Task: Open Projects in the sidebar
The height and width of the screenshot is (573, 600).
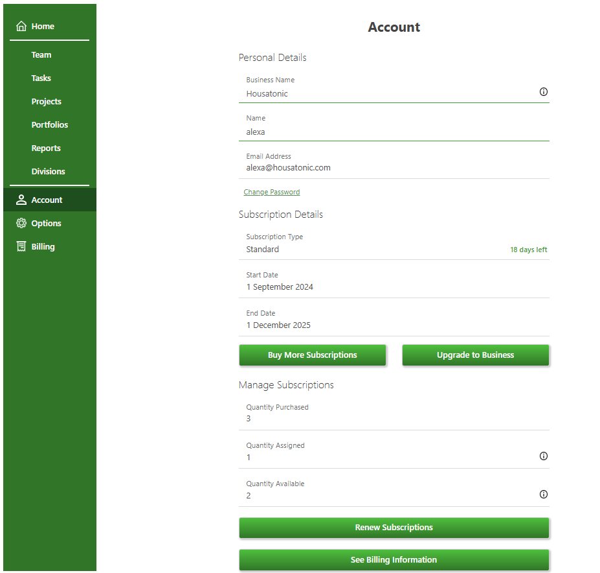Action: coord(47,102)
